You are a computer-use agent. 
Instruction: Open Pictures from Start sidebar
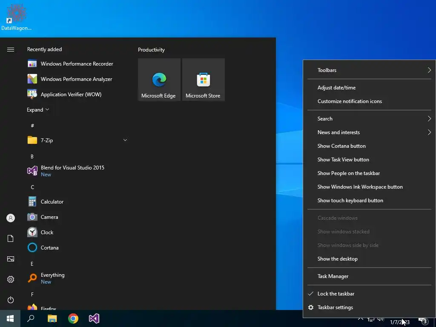click(x=11, y=259)
